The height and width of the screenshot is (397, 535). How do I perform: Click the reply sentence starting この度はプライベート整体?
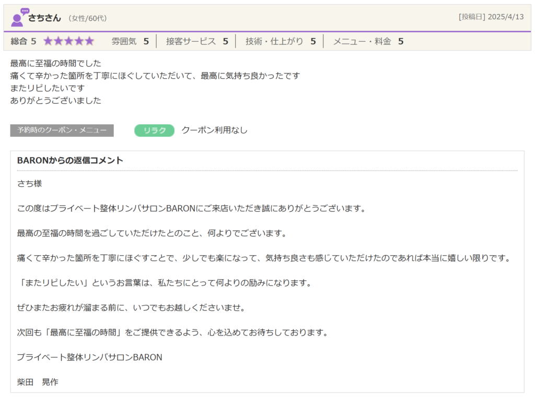191,209
